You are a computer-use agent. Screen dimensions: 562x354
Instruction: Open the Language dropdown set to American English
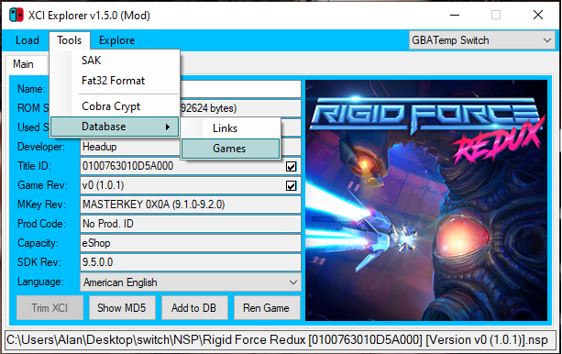pos(191,282)
